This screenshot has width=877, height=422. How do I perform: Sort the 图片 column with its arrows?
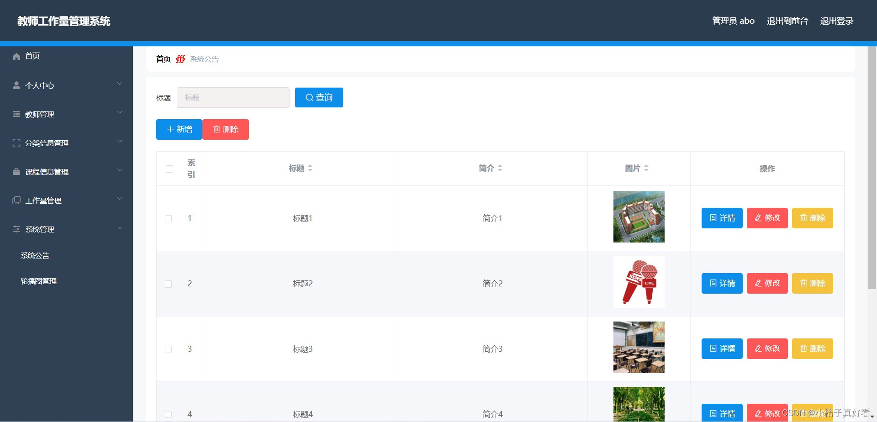click(646, 169)
